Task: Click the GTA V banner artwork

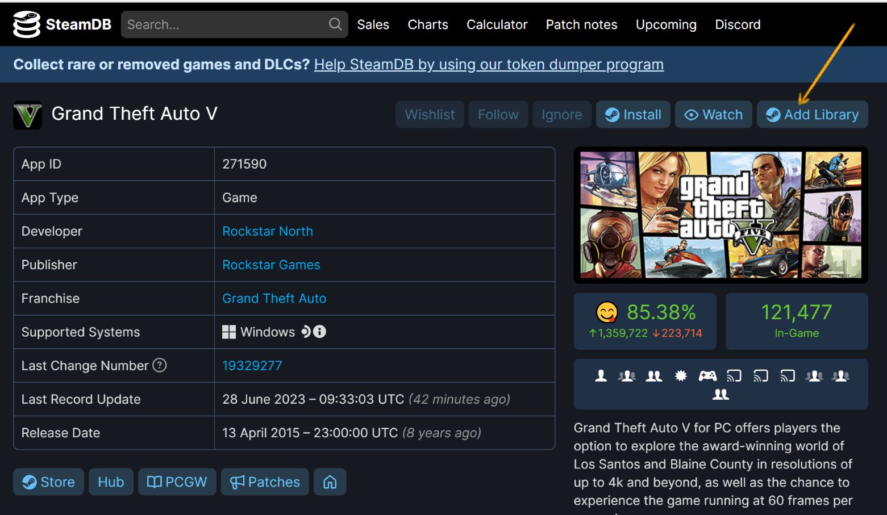Action: 721,215
